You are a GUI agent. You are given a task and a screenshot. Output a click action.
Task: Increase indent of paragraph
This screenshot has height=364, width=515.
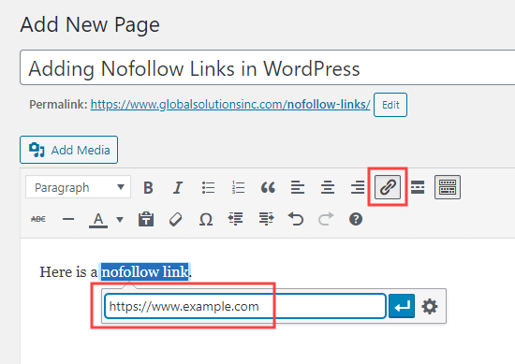pyautogui.click(x=266, y=219)
